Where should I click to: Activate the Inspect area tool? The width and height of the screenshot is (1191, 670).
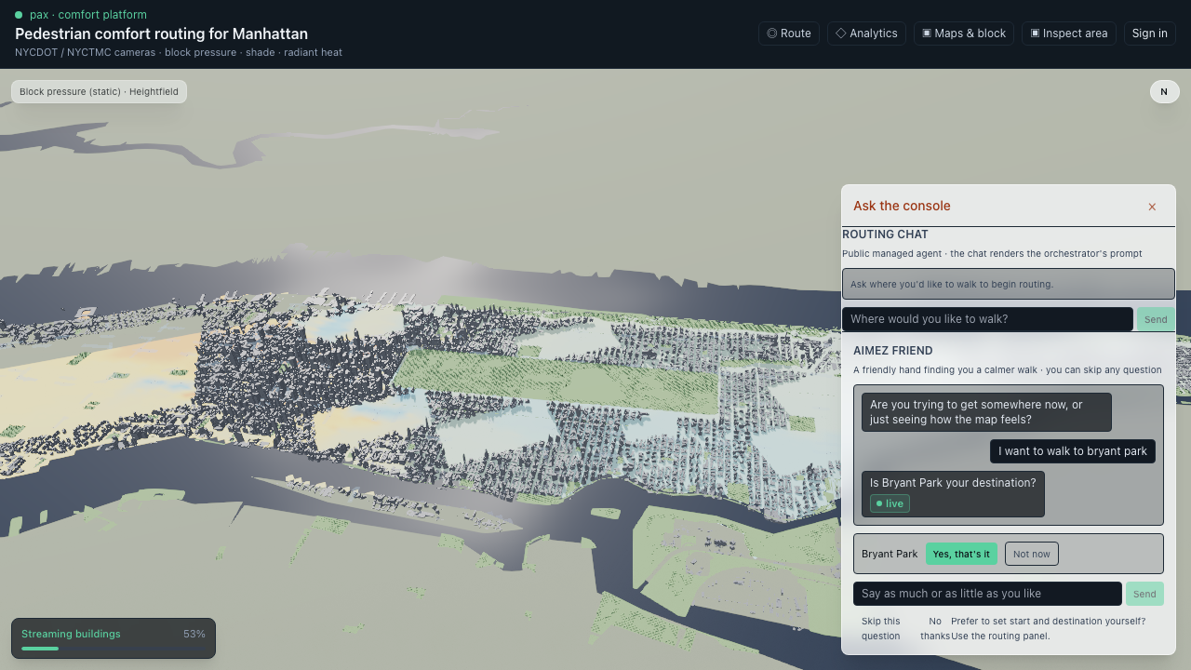pos(1069,33)
